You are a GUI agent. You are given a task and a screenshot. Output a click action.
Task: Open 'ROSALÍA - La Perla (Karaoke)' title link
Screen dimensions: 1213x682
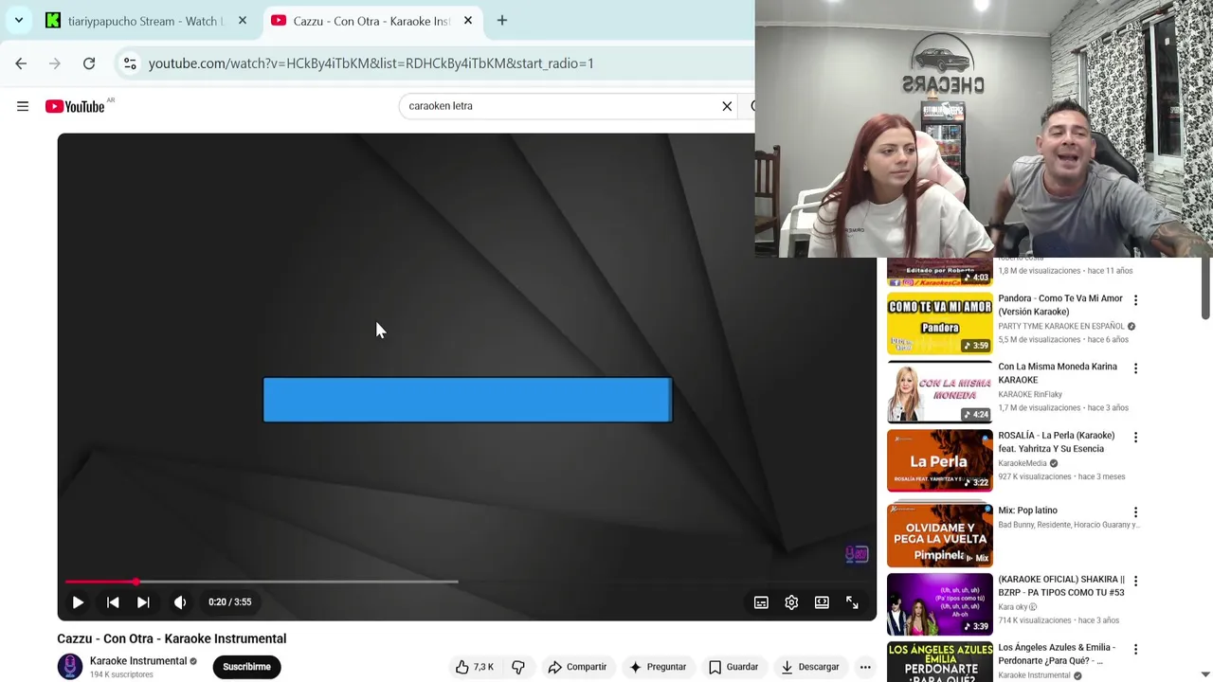(x=1056, y=442)
